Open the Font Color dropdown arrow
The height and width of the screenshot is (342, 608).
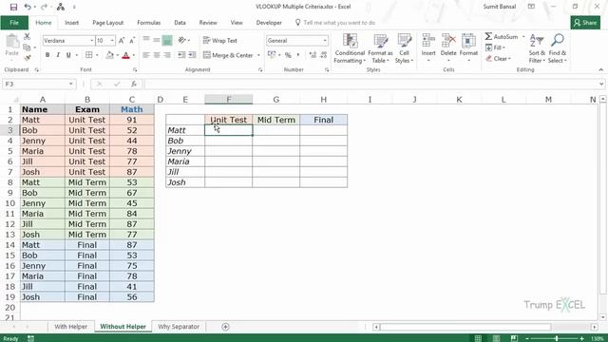(134, 55)
